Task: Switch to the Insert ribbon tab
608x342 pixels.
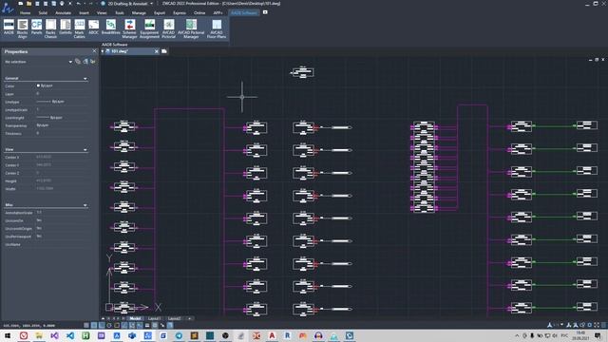Action: [84, 12]
